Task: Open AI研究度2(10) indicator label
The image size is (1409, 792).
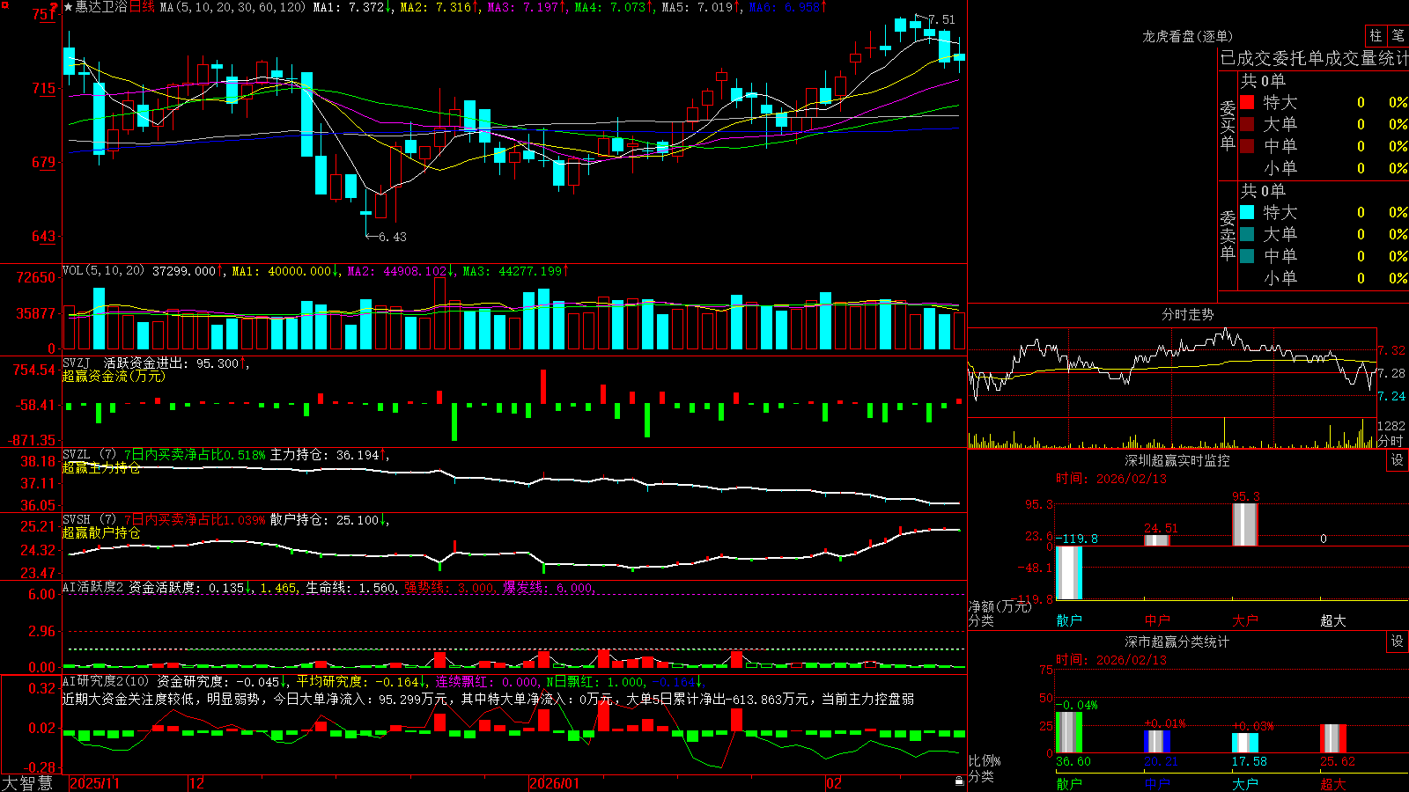Action: [106, 681]
